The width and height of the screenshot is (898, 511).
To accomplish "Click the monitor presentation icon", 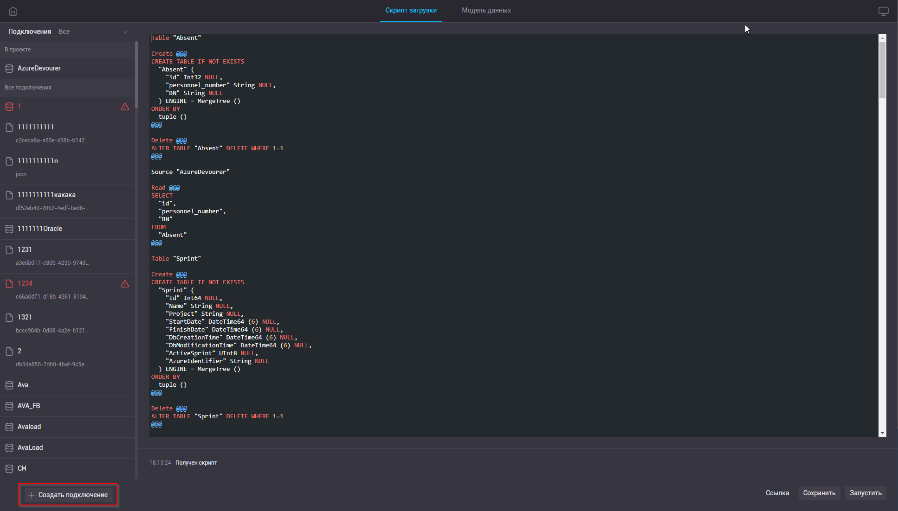I will click(x=884, y=11).
